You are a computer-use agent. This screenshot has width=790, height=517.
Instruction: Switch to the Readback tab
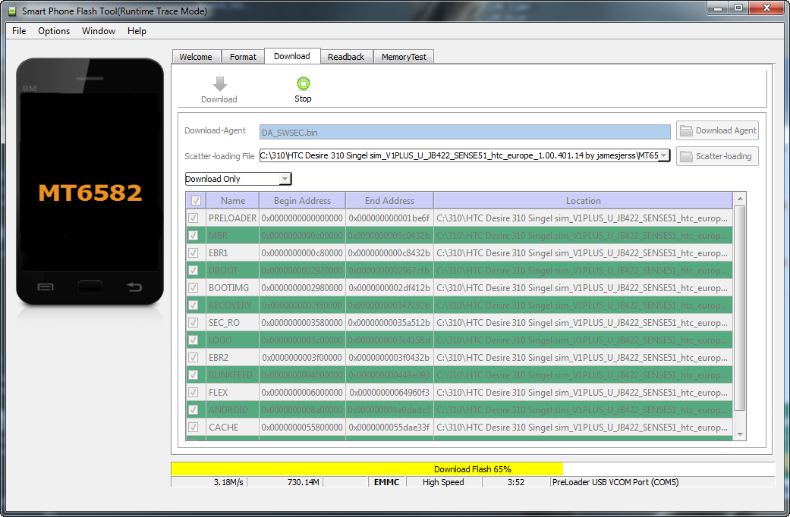(x=346, y=57)
